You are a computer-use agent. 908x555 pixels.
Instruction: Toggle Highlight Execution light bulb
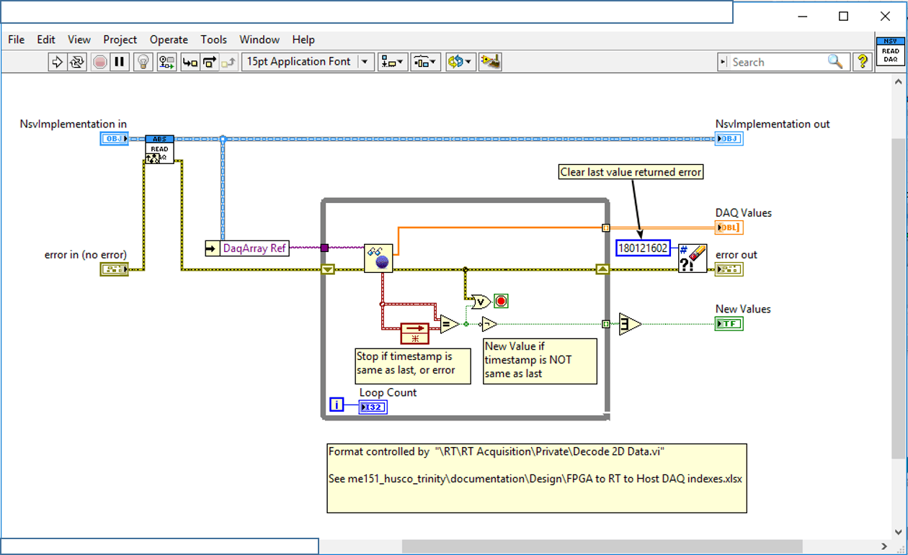(x=143, y=61)
